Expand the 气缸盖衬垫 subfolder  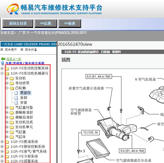coord(7,107)
